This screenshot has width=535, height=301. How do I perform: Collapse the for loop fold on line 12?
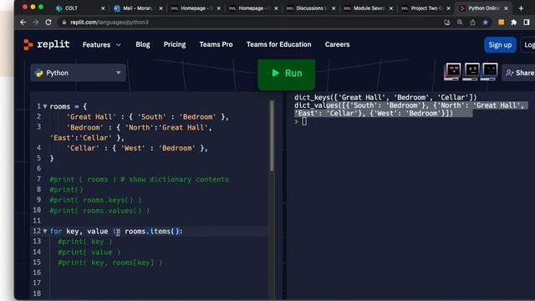pos(45,232)
